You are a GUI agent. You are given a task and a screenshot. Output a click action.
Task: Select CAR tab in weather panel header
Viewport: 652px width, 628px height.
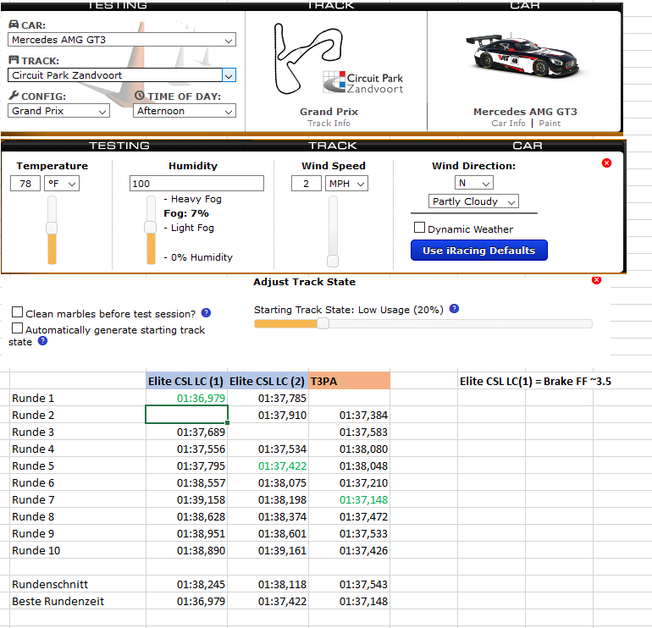(528, 146)
